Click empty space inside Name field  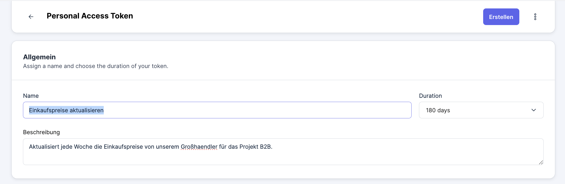click(264, 110)
